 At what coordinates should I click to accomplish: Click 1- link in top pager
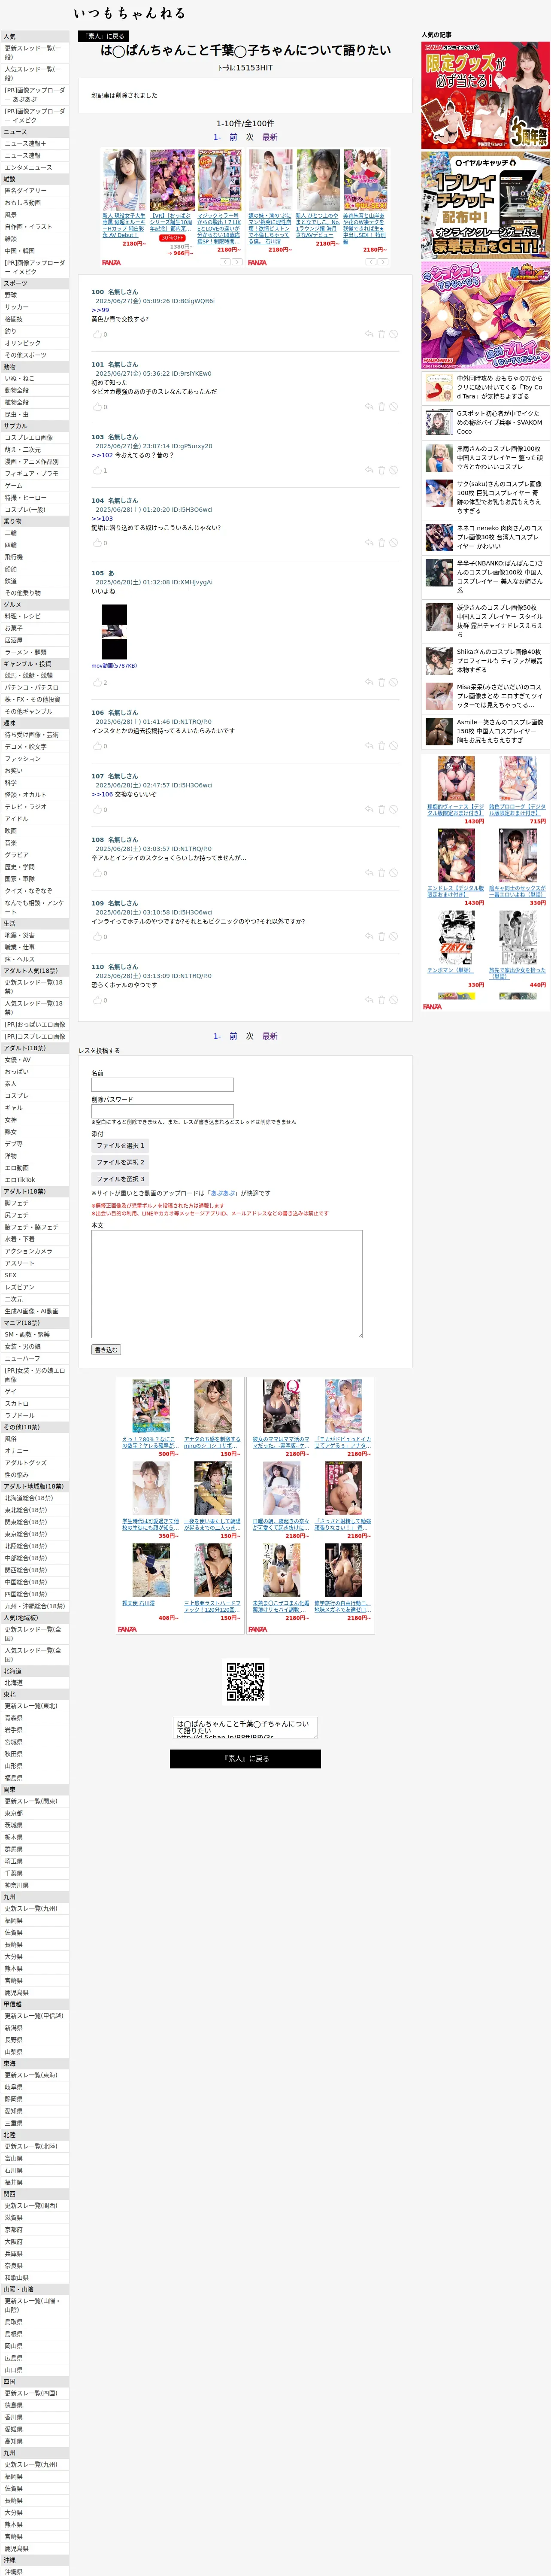[217, 137]
